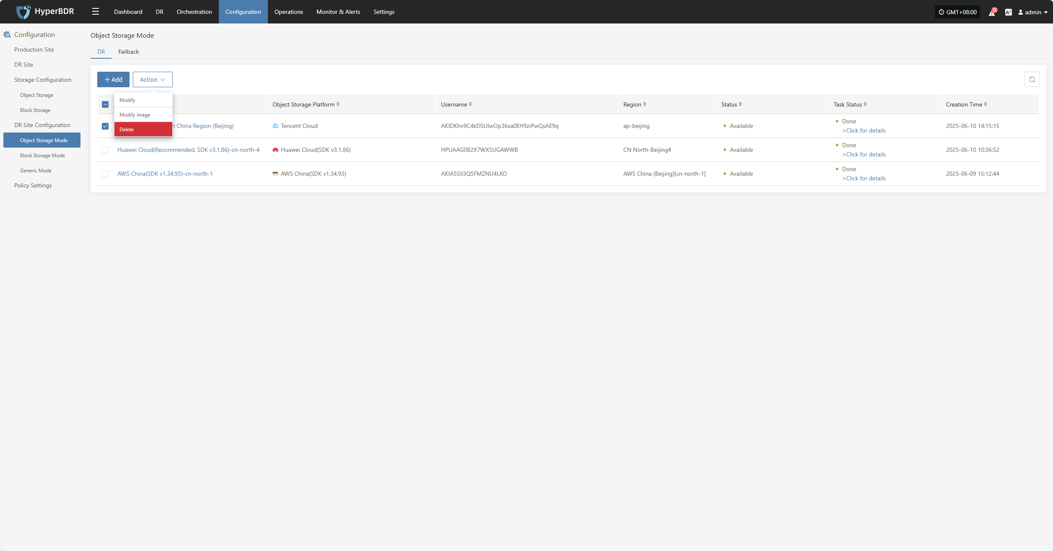Click the GMT+08:00 timezone clock
The image size is (1053, 551).
click(x=957, y=12)
